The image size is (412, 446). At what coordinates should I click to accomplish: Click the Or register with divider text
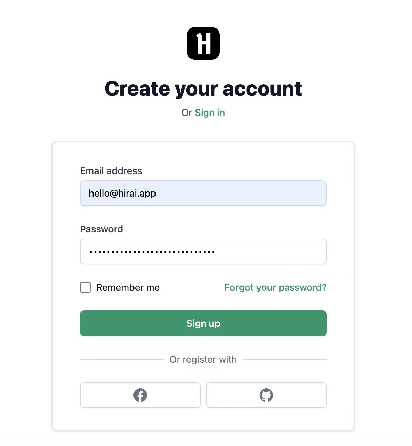click(x=203, y=359)
